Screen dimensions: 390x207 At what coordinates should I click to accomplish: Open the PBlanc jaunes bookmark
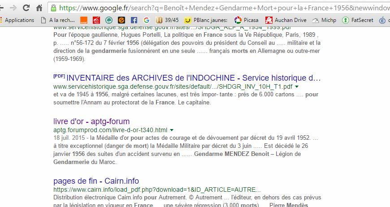206,20
